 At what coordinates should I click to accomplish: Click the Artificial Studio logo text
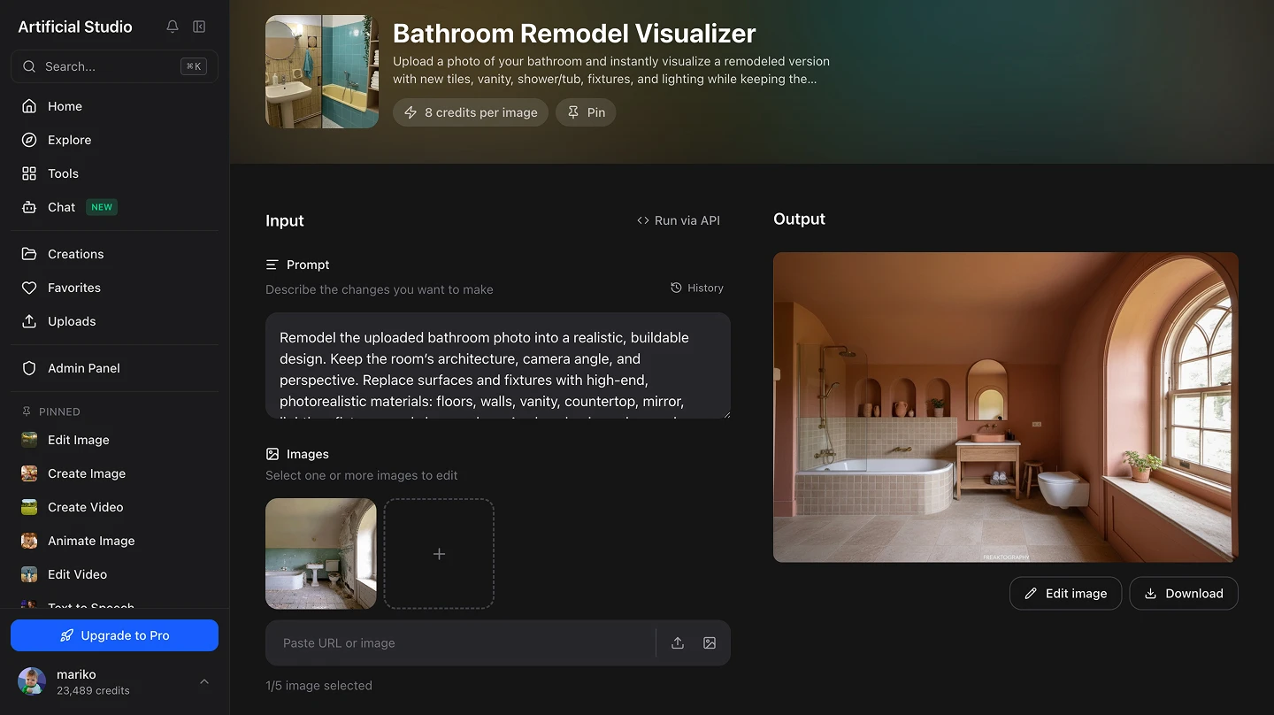(x=75, y=27)
